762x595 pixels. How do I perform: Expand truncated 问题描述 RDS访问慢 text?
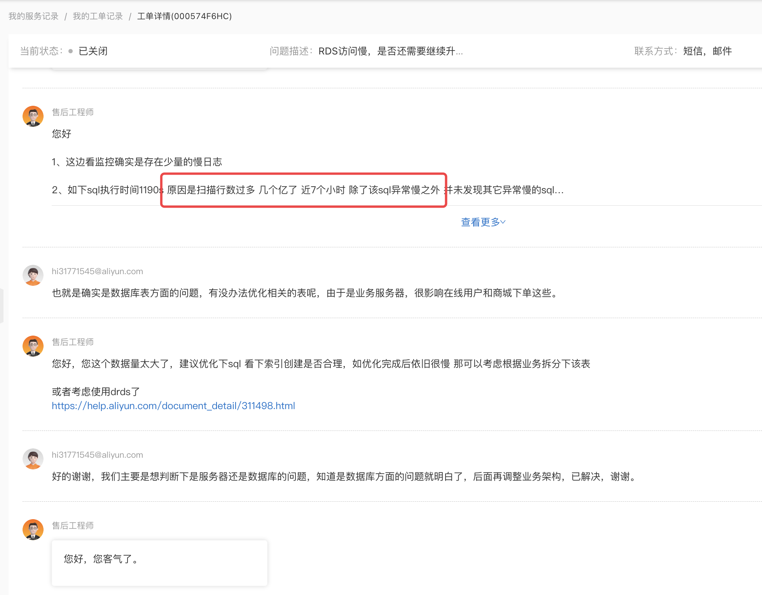(x=390, y=51)
